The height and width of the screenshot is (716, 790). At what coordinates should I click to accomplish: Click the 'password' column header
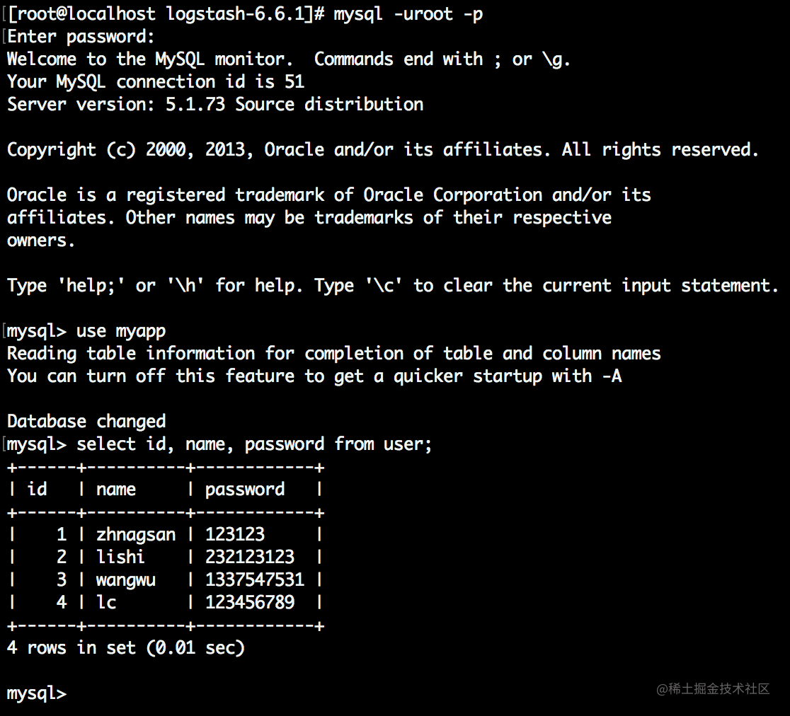[x=245, y=490]
